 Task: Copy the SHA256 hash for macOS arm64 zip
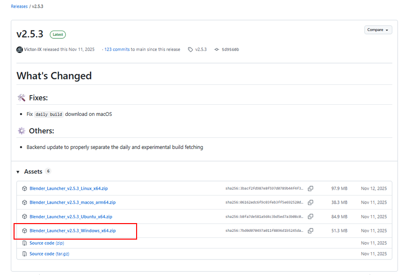click(311, 202)
